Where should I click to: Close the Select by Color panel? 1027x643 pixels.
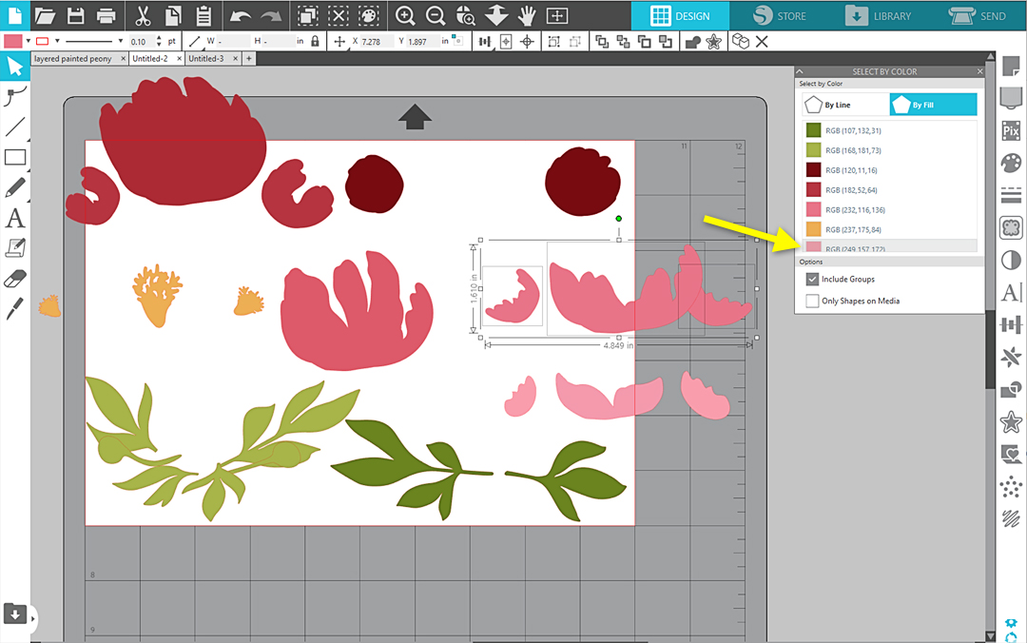(979, 71)
